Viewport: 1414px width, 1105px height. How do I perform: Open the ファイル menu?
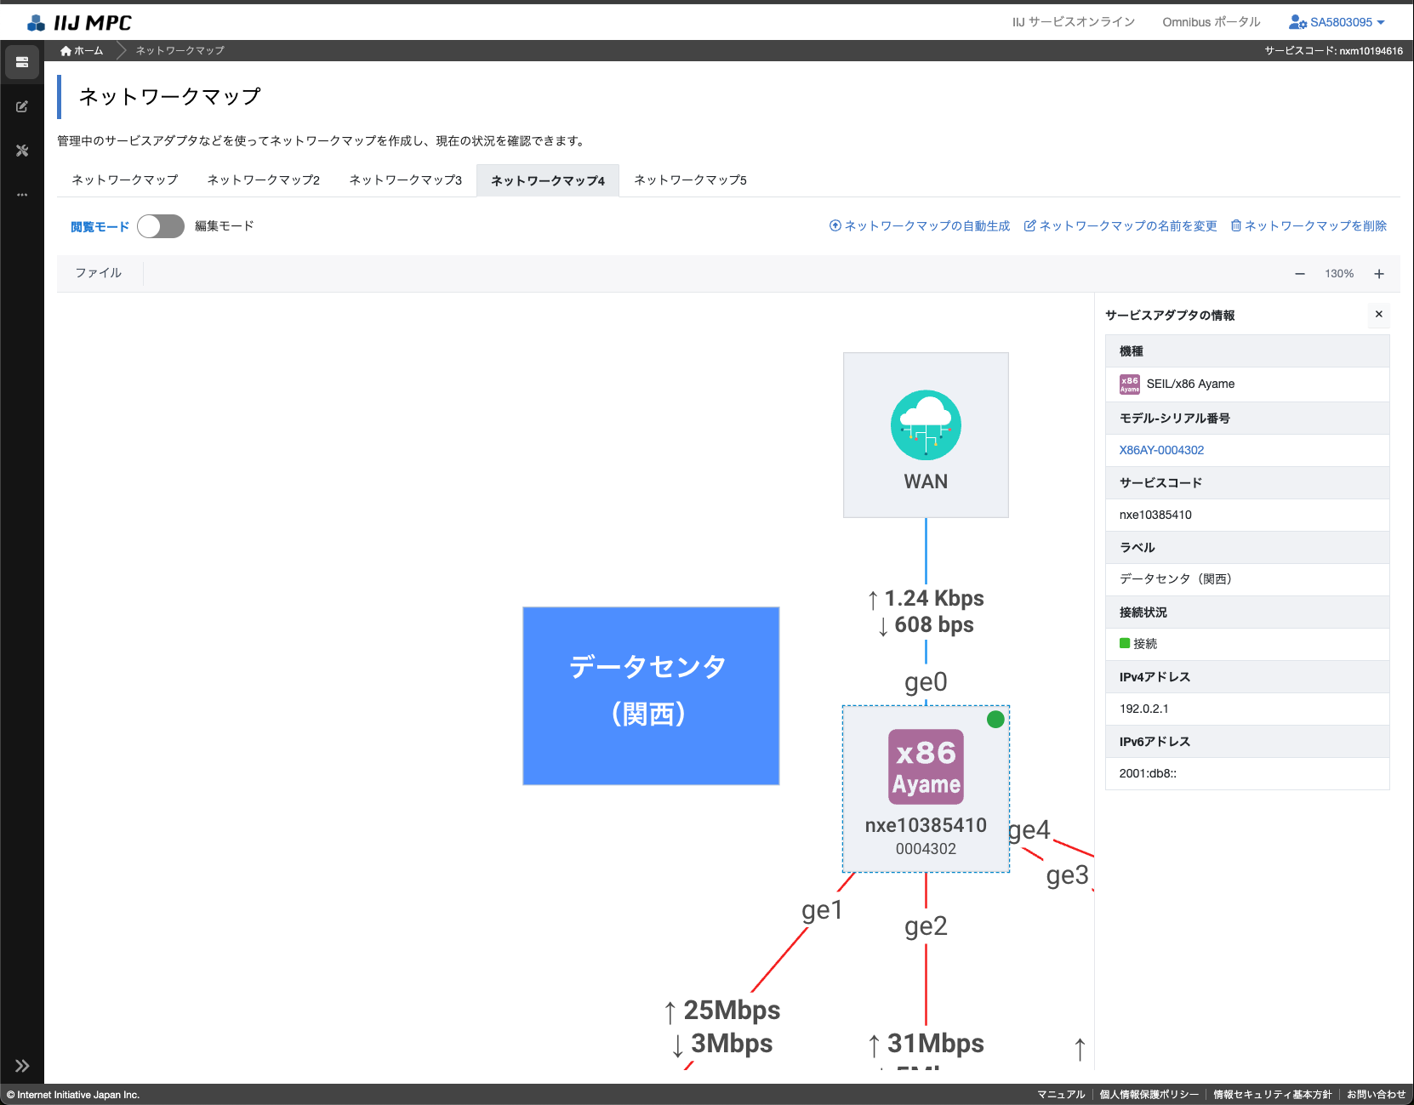[99, 273]
